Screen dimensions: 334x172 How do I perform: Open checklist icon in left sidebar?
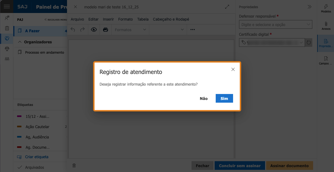tap(7, 28)
